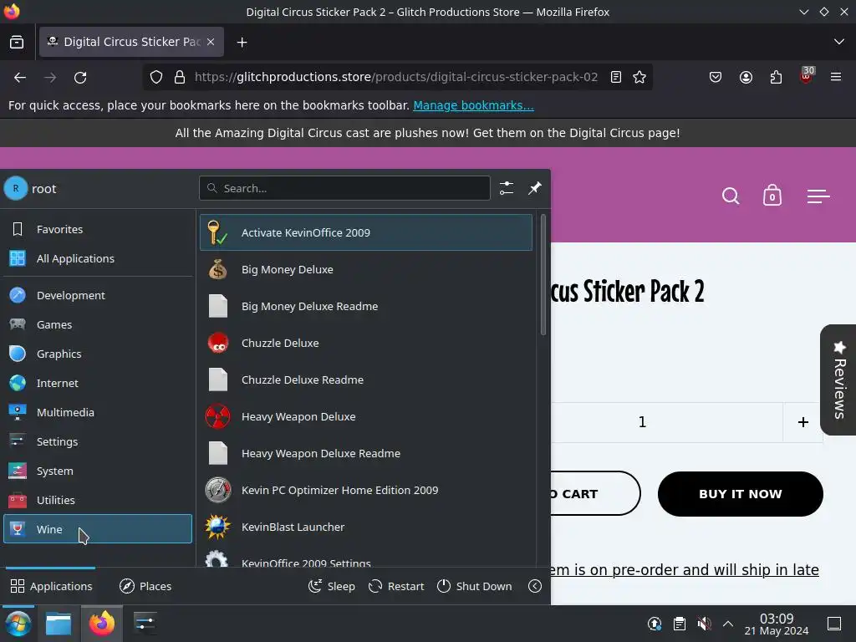Unmute audio volume in system tray
This screenshot has height=642, width=856.
(x=704, y=624)
